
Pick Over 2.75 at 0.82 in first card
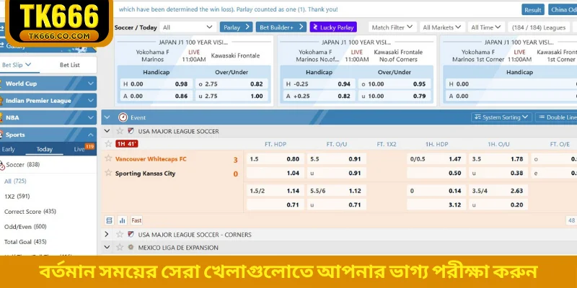click(x=232, y=84)
